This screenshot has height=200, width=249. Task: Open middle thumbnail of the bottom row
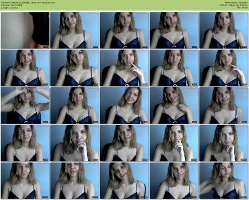124,181
